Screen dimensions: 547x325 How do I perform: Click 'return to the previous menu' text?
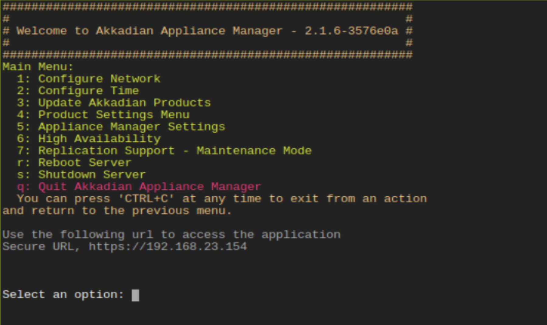pyautogui.click(x=132, y=211)
